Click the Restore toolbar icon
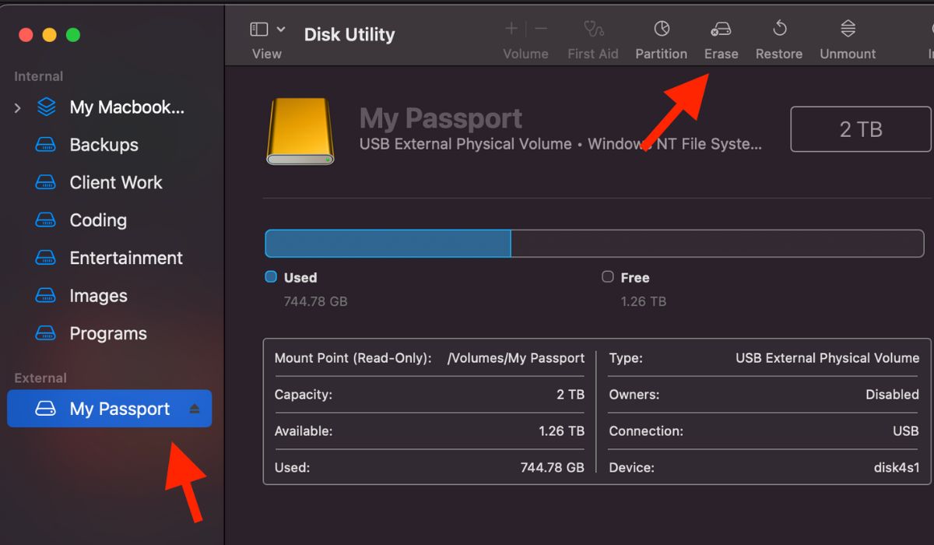The height and width of the screenshot is (545, 934). point(779,30)
